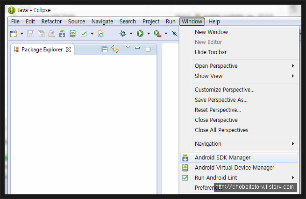The width and height of the screenshot is (306, 199).
Task: Close the Package Explorer view
Action: pyautogui.click(x=69, y=50)
